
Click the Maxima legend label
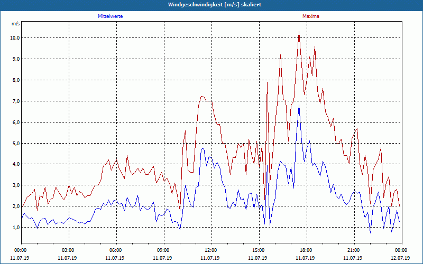click(x=311, y=16)
